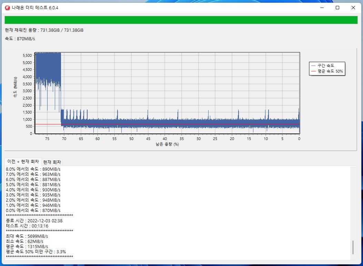Click the '테스트 시간 : 00:13:16' line
Viewport: 363px width, 266px height.
pyautogui.click(x=27, y=226)
